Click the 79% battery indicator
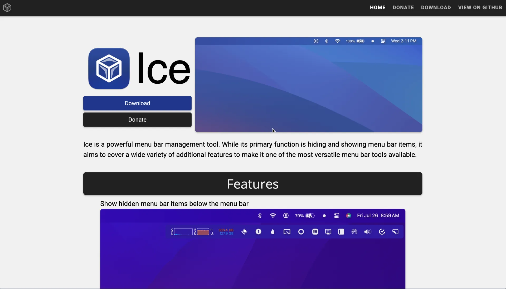Screen dimensions: 506x289 305,216
